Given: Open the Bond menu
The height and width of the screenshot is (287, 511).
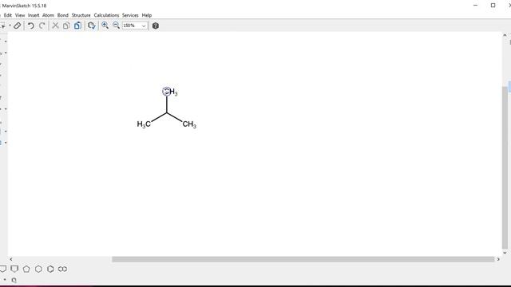Looking at the screenshot, I should 63,15.
